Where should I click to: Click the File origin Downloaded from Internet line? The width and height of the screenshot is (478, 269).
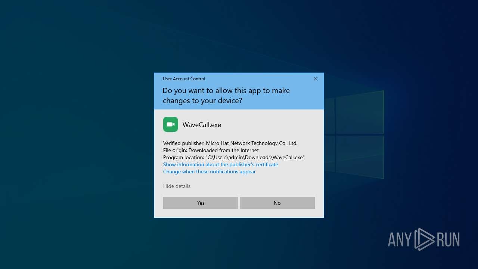[x=211, y=150]
